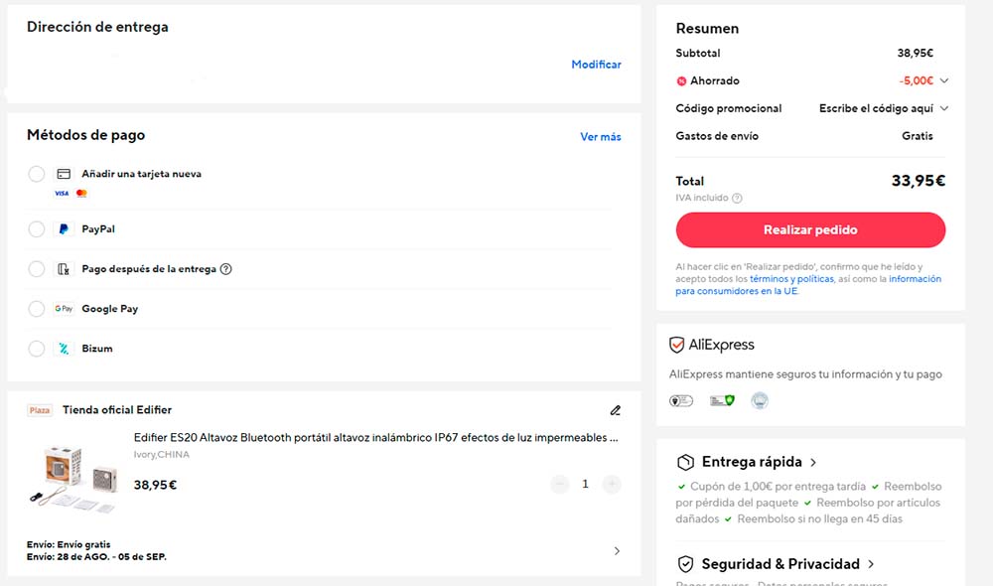Click the 33,95€ total amount
The image size is (993, 586).
(x=919, y=181)
